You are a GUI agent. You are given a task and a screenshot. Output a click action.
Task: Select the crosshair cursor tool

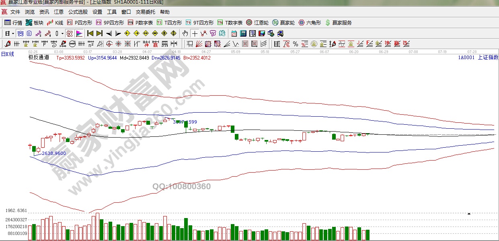pos(195,33)
